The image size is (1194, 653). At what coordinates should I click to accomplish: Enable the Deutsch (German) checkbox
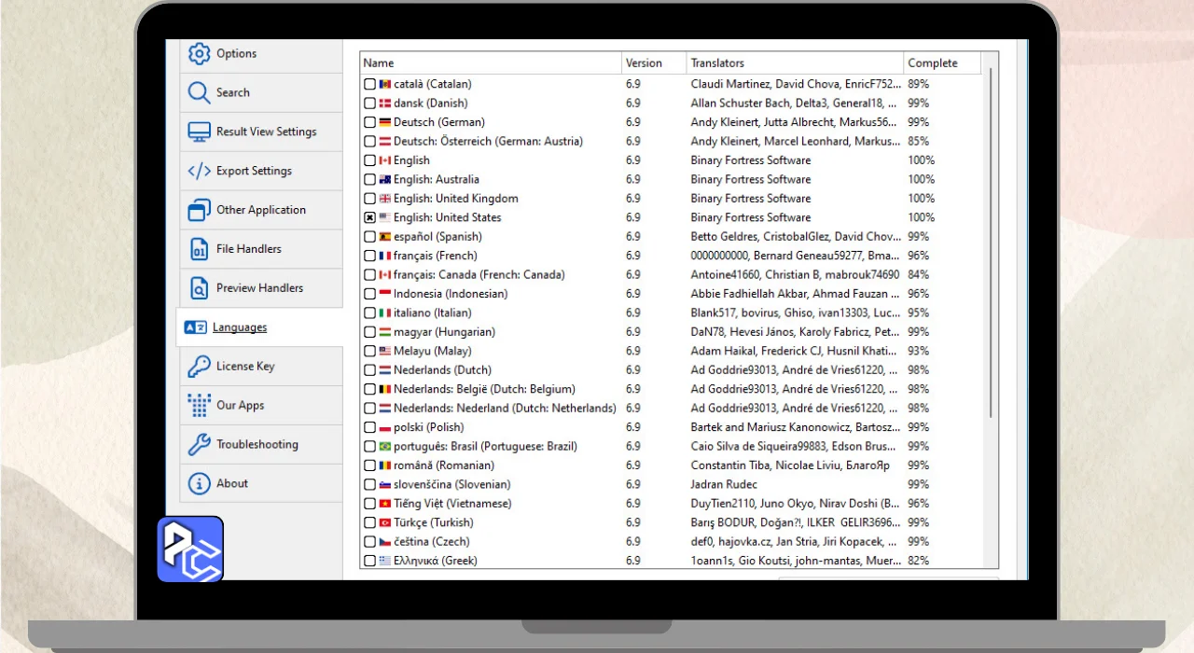[x=370, y=122]
